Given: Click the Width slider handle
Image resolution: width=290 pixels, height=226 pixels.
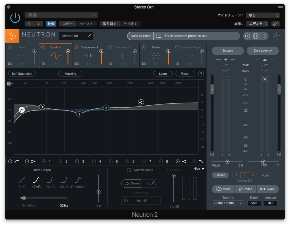Looking at the screenshot, I should [227, 162].
